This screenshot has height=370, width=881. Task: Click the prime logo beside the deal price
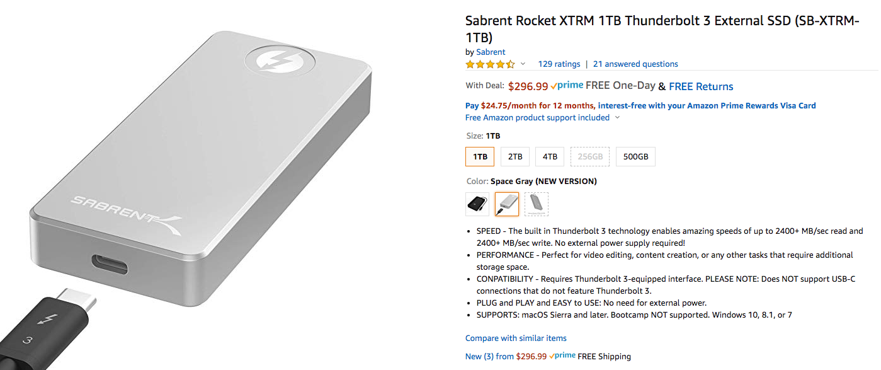[x=566, y=86]
